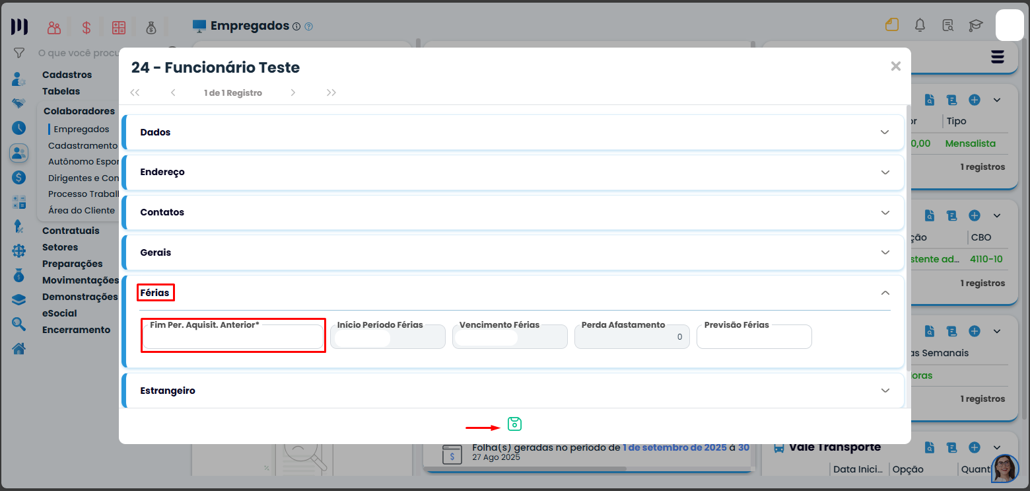Open the document search icon in the top bar
1030x491 pixels.
(x=947, y=25)
